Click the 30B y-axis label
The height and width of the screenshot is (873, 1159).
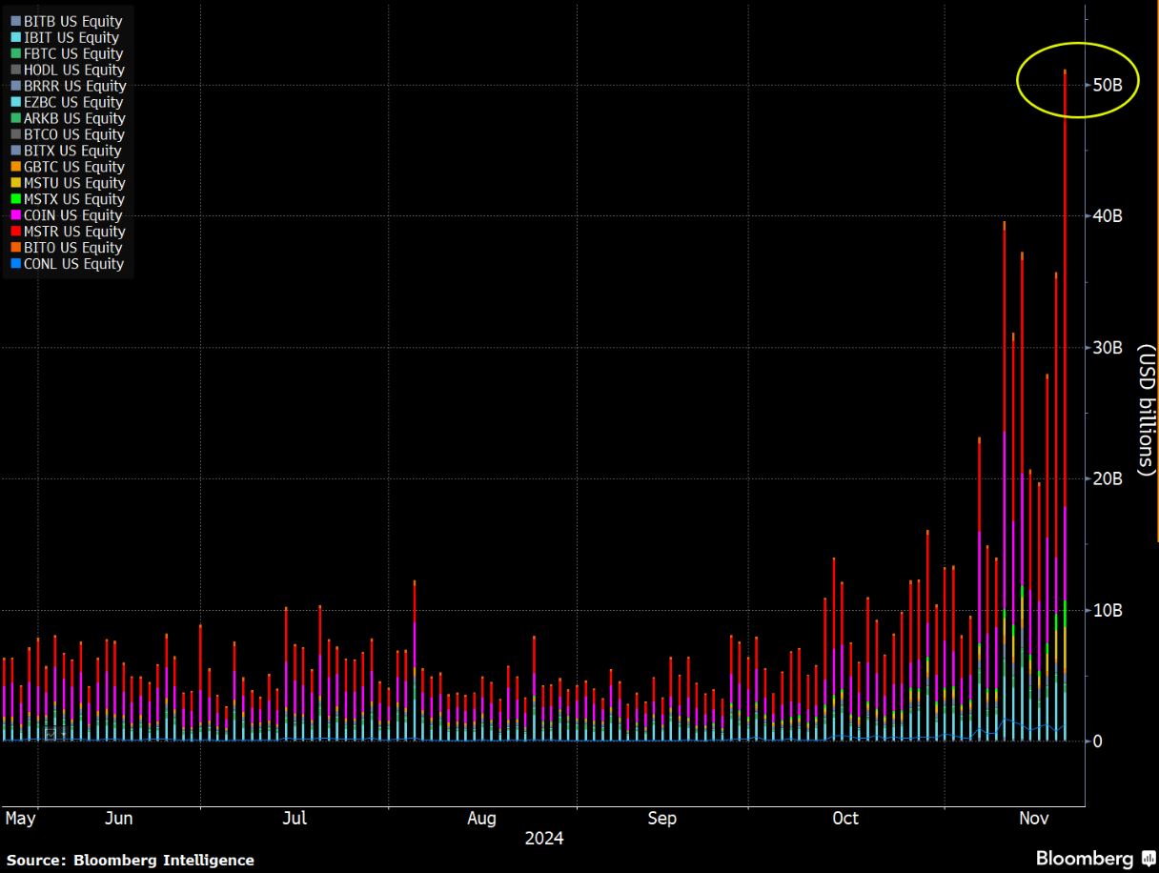pyautogui.click(x=1108, y=348)
